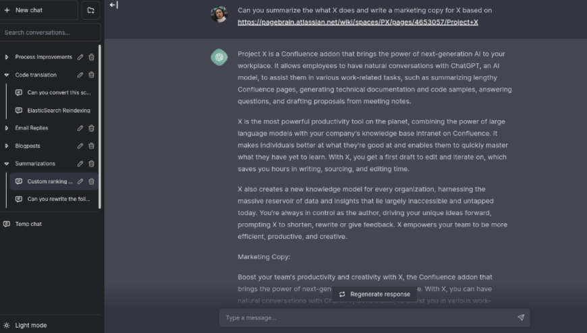Click the pencil icon beside Summarizations
This screenshot has width=587, height=333.
[80, 164]
